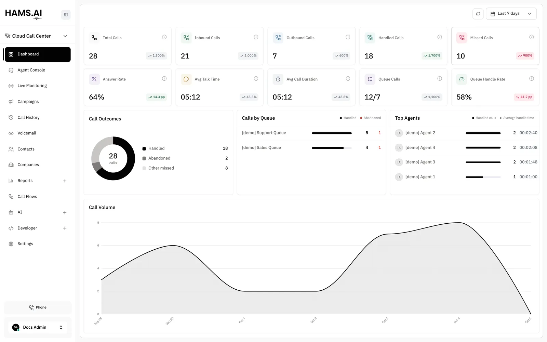
Task: Expand the AI submenu plus
Action: click(65, 212)
